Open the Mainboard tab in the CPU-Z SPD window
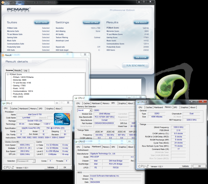The height and width of the screenshot is (184, 208). click(x=96, y=104)
